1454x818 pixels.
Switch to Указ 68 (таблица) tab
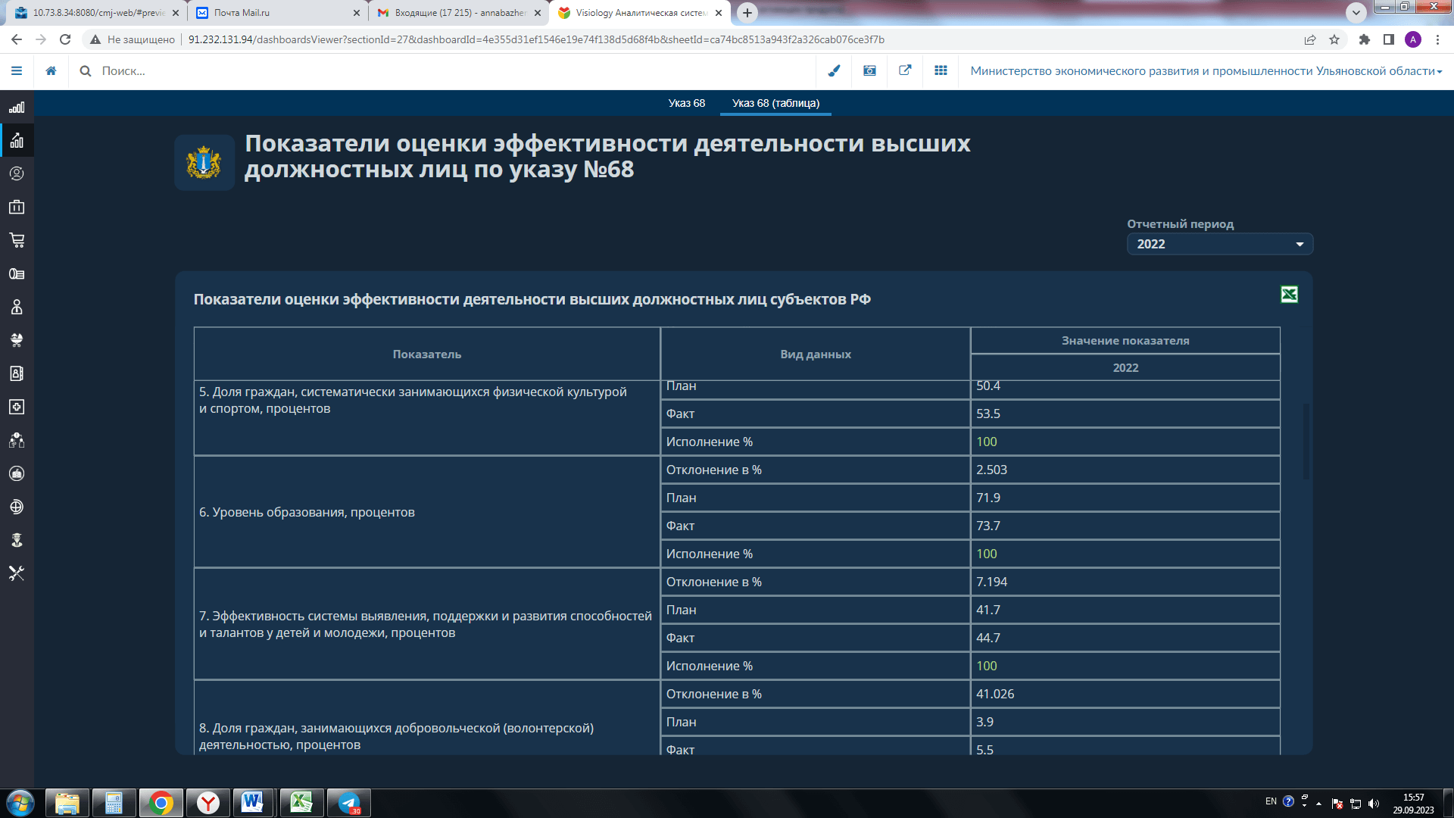[775, 103]
